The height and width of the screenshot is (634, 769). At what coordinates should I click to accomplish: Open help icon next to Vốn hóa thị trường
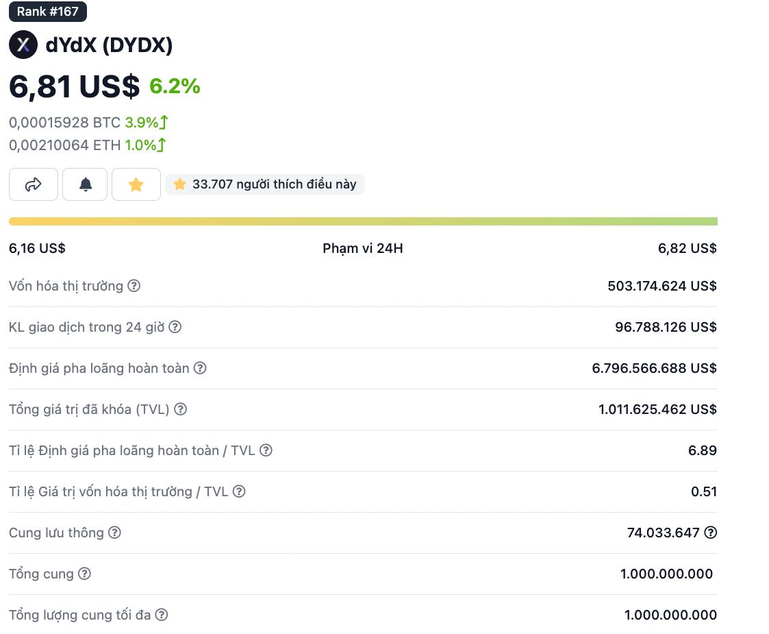coord(134,286)
